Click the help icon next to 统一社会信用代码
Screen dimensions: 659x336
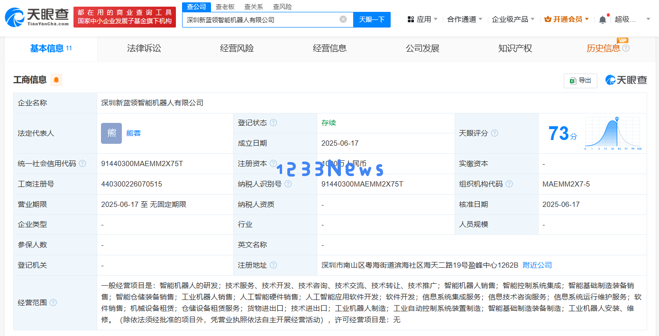coord(82,164)
